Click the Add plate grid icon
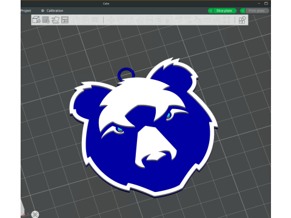Screen dimensions: 291x218 pyautogui.click(x=46, y=20)
